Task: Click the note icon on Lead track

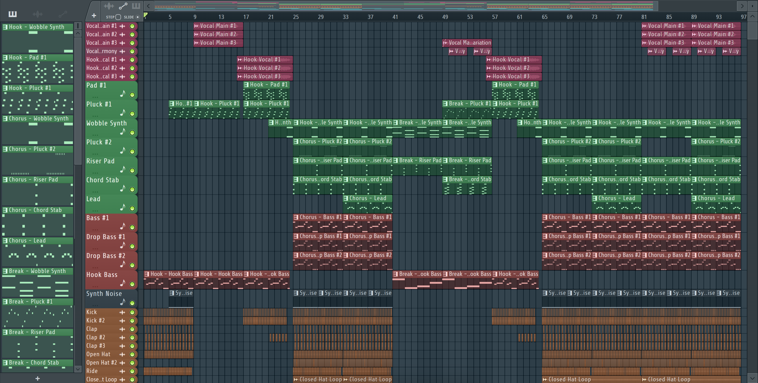Action: [x=123, y=207]
